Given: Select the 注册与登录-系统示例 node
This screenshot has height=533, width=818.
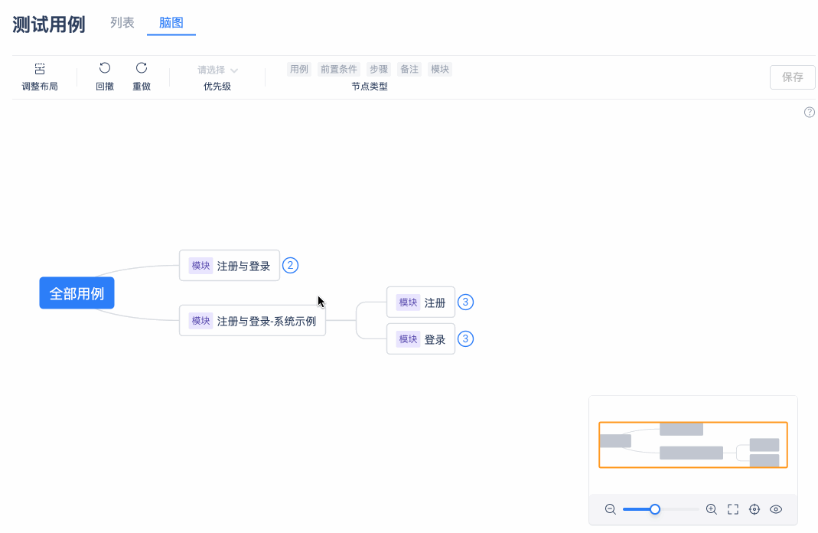Looking at the screenshot, I should pos(253,321).
